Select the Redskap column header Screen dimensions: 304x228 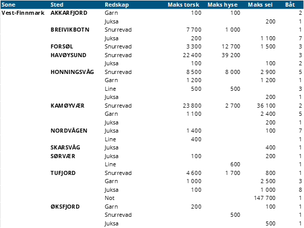pyautogui.click(x=116, y=5)
